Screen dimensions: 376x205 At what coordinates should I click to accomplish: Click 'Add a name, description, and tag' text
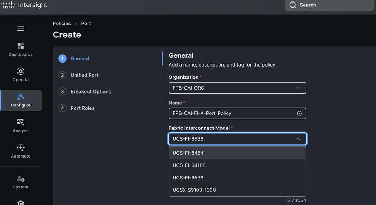click(222, 65)
